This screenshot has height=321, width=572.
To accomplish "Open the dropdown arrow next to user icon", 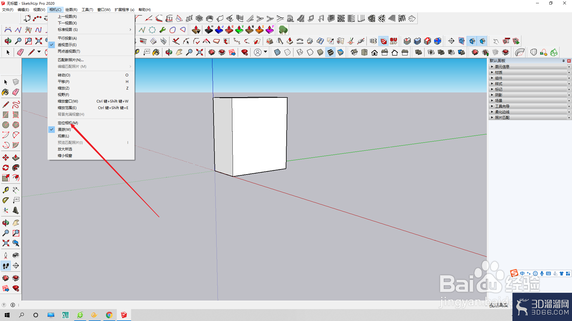I will [265, 52].
